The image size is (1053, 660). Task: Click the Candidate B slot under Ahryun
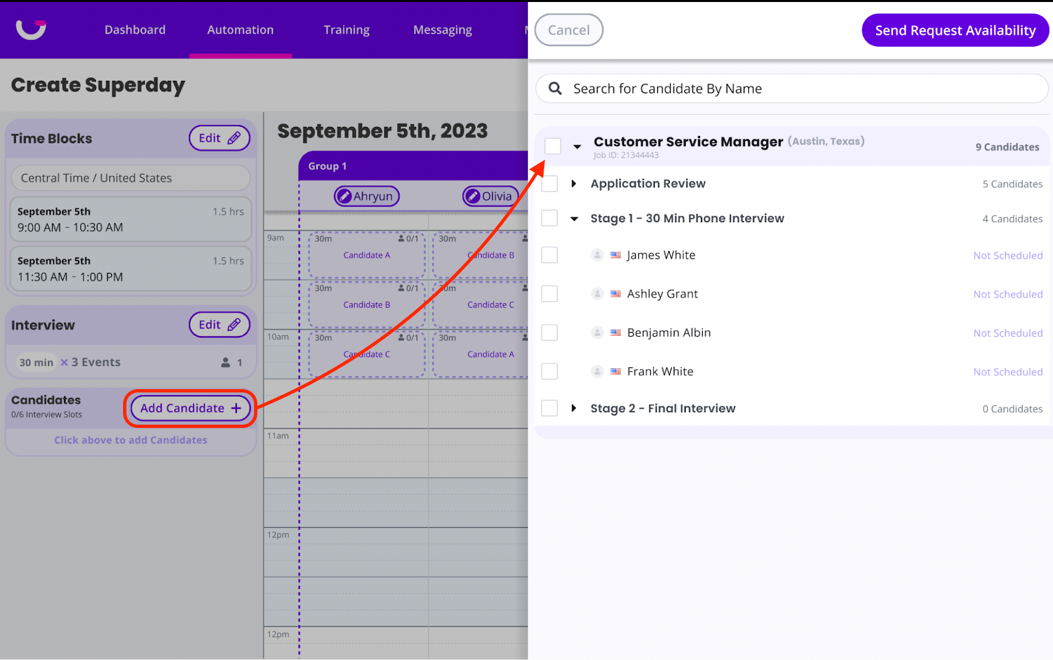tap(367, 304)
